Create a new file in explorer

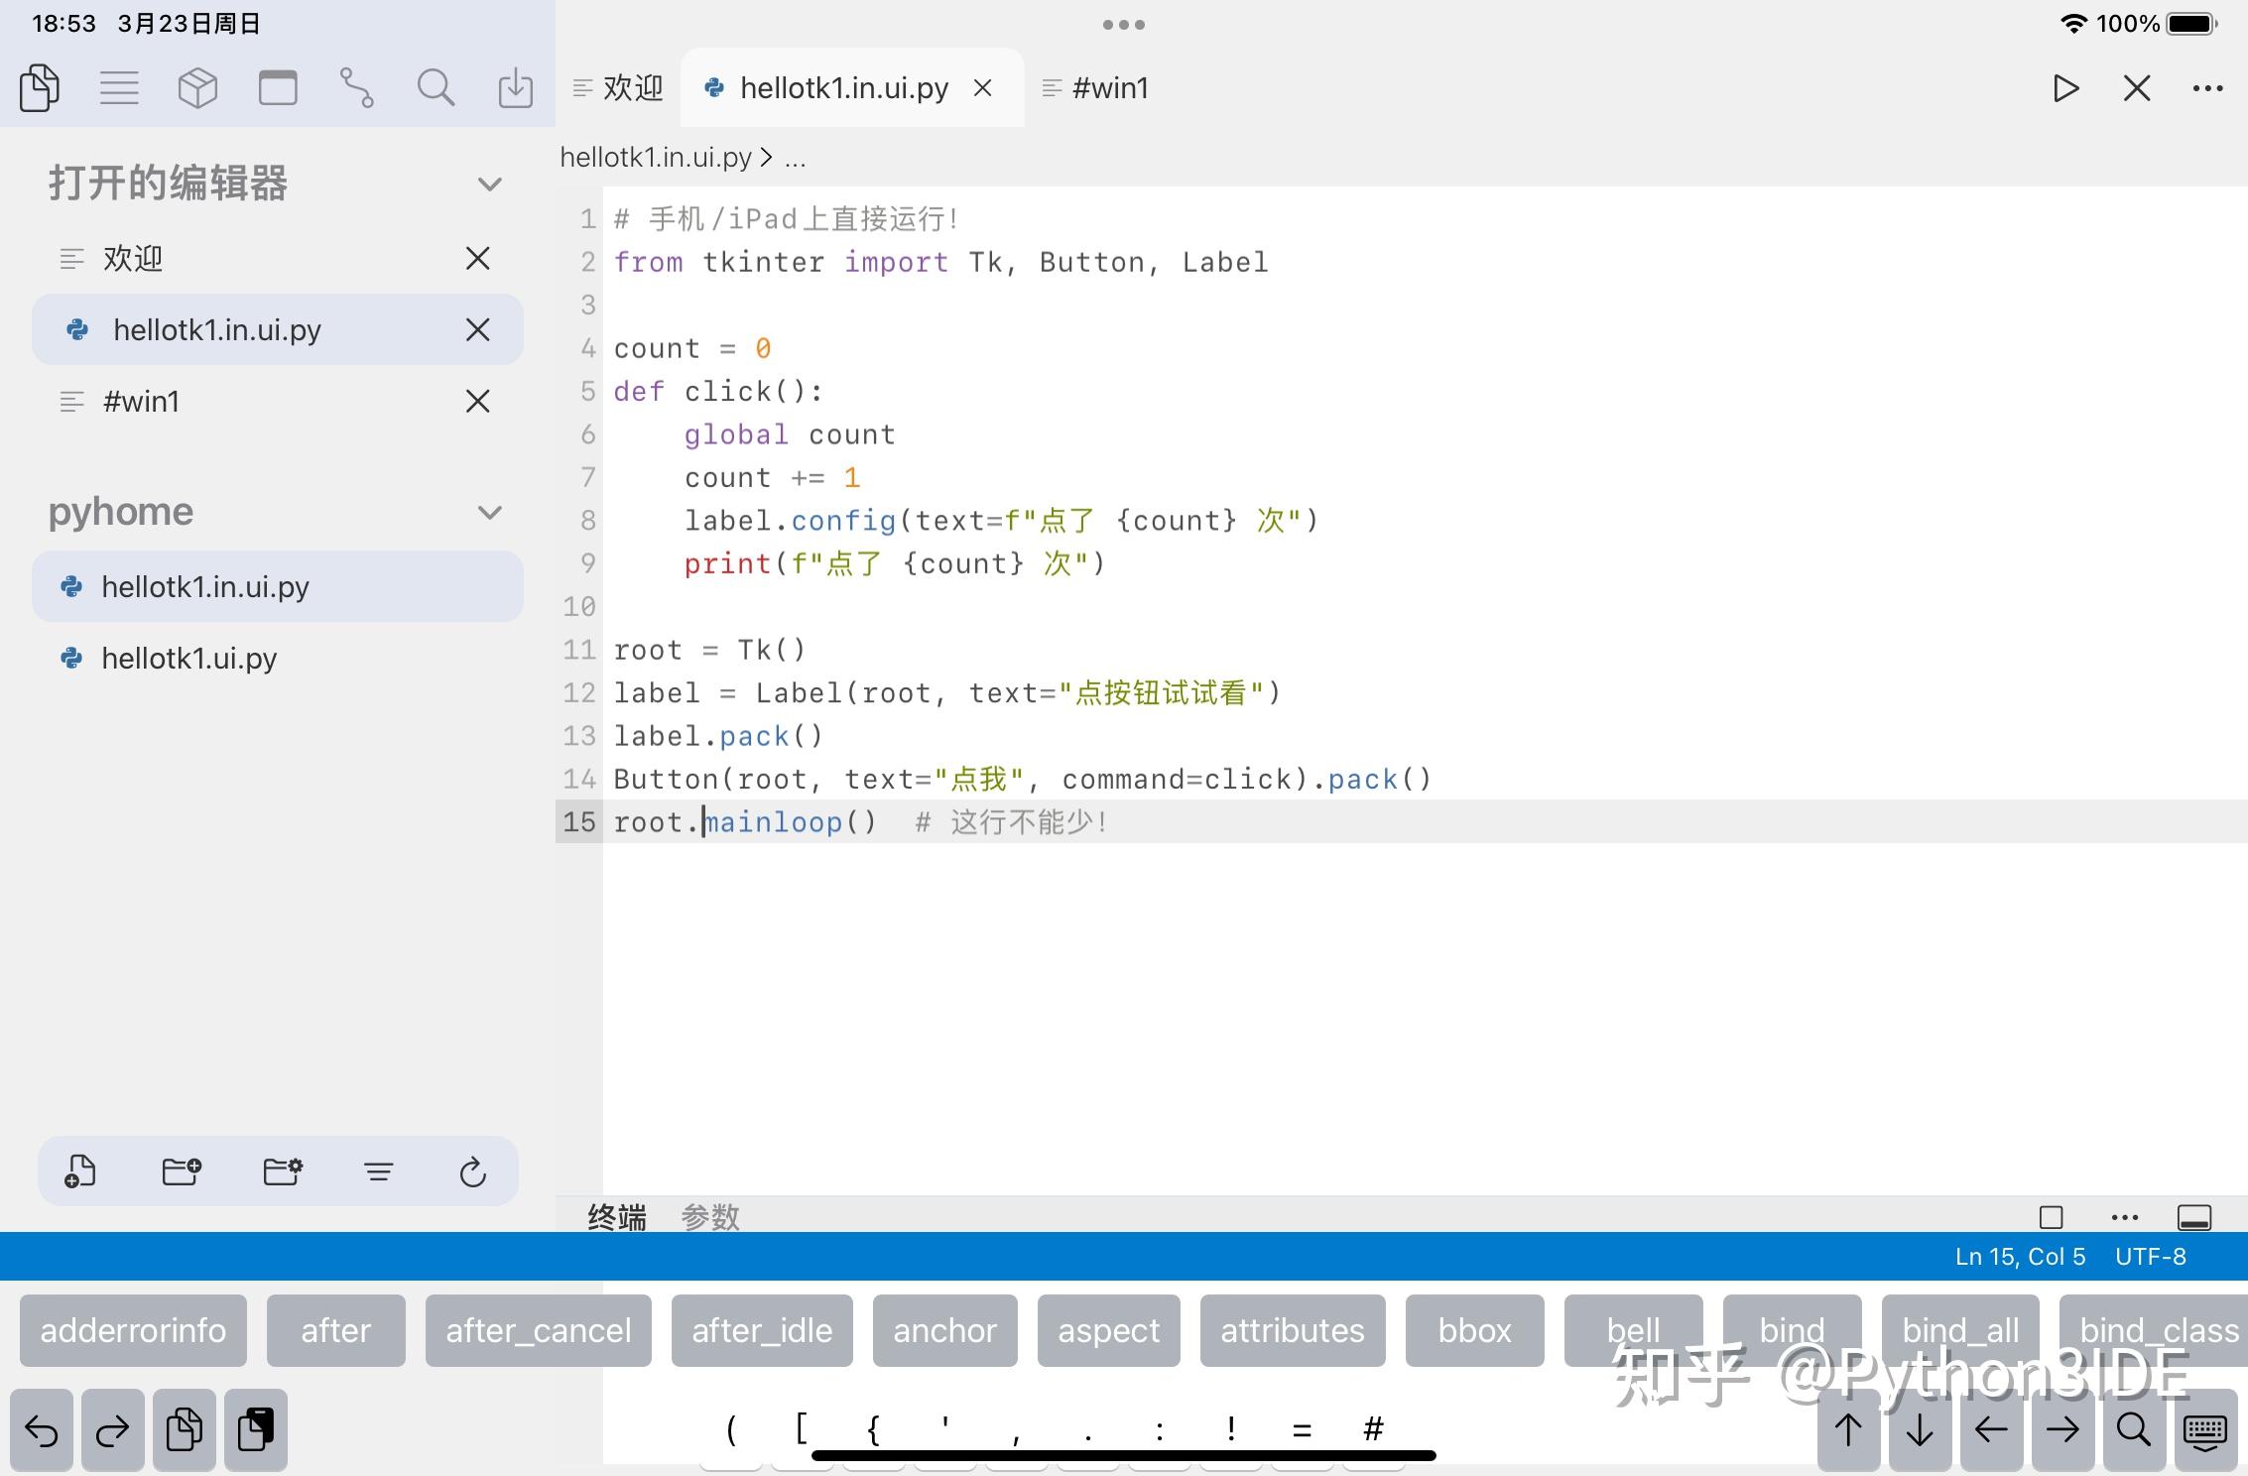(x=79, y=1171)
